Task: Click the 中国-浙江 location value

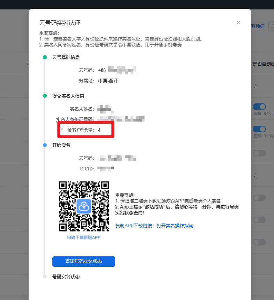Action: point(108,81)
